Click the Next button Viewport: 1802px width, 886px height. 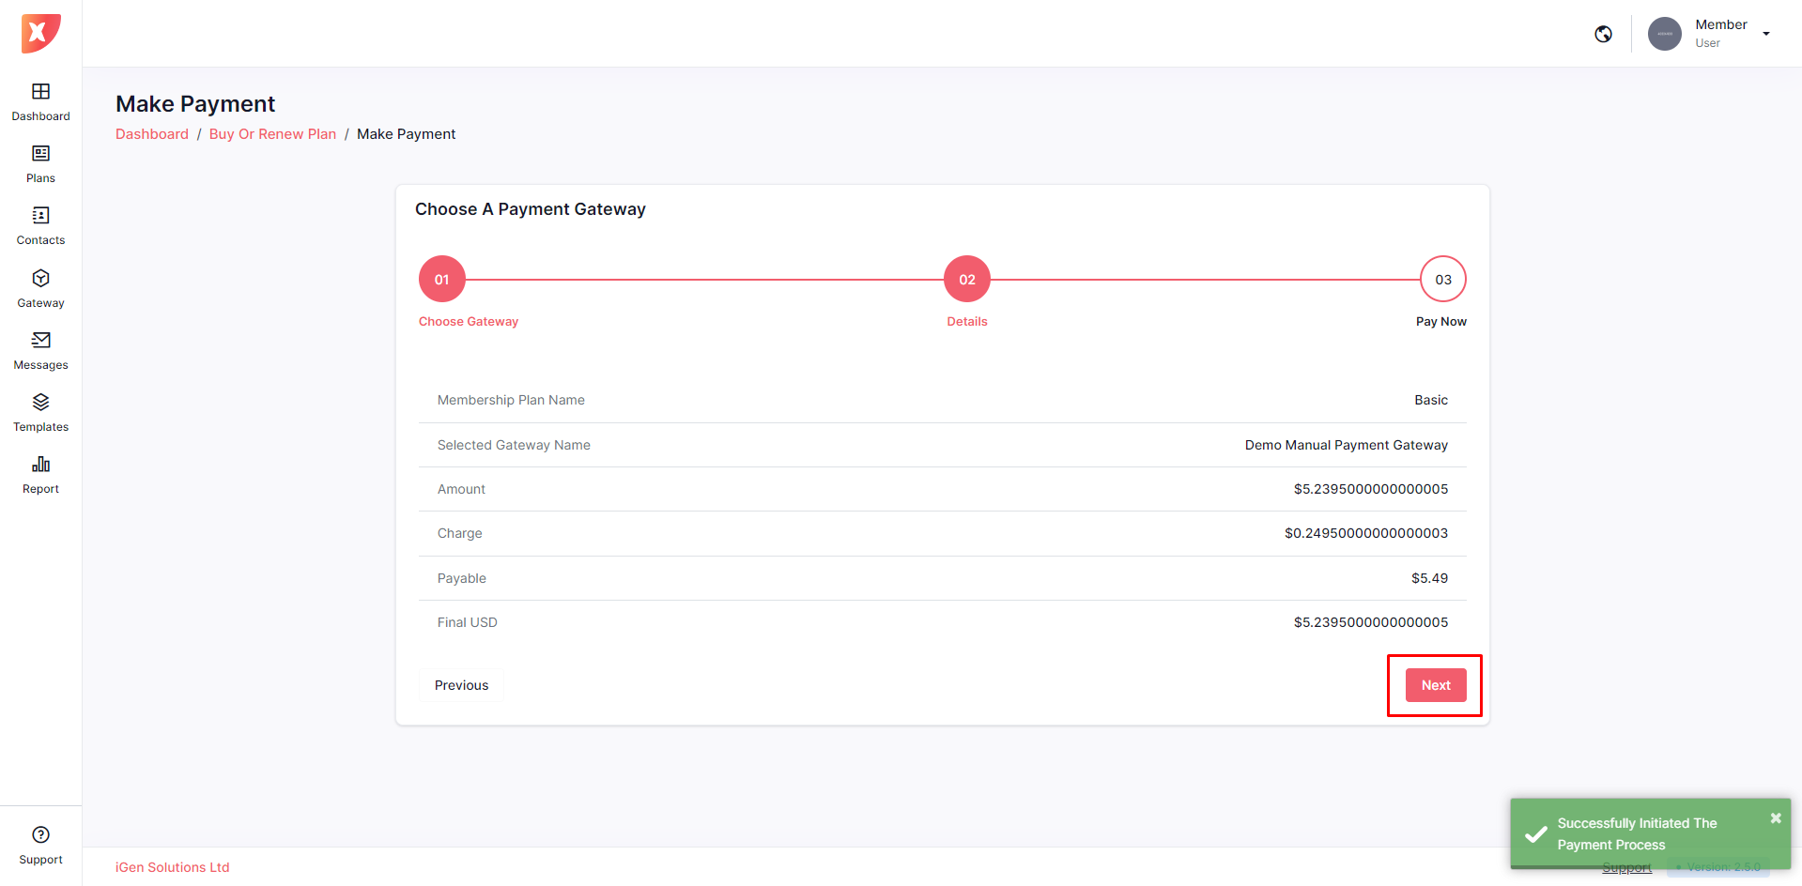[1435, 685]
